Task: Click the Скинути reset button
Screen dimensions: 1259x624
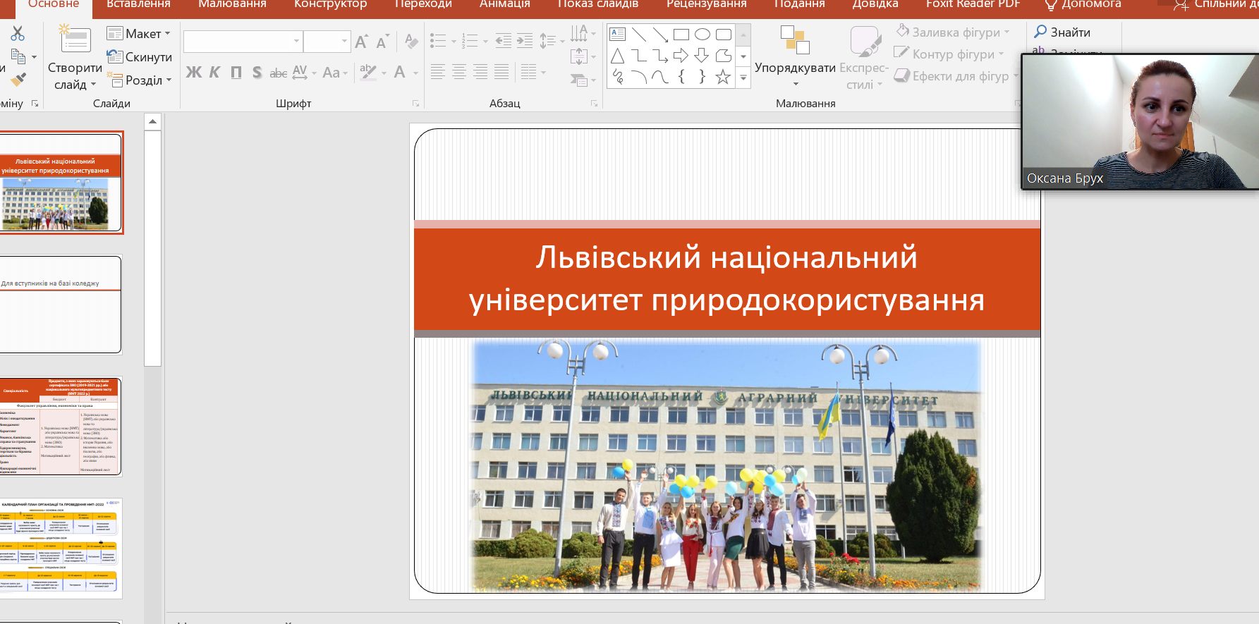Action: point(140,57)
